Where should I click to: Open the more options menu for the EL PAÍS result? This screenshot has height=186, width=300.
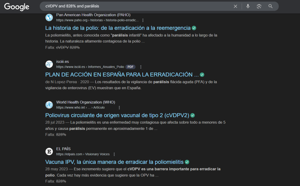[x=114, y=154]
